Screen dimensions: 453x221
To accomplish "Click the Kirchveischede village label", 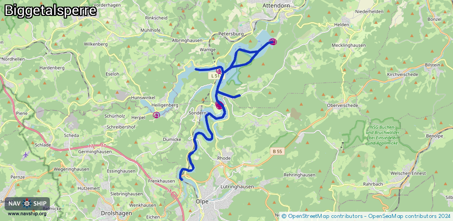I will 403,74.
